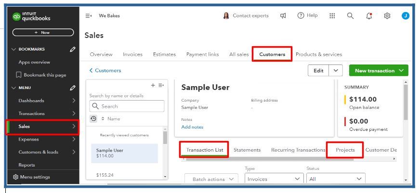
Task: Click the Menu settings gear icon
Action: (x=15, y=177)
